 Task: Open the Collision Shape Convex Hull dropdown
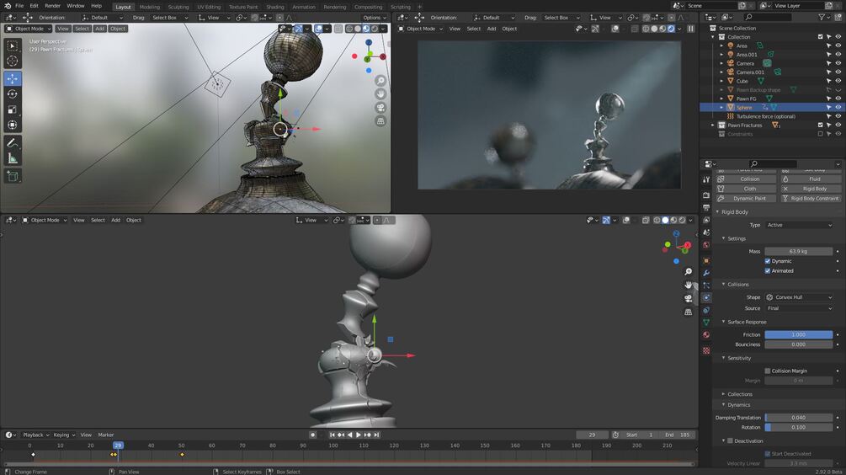799,297
